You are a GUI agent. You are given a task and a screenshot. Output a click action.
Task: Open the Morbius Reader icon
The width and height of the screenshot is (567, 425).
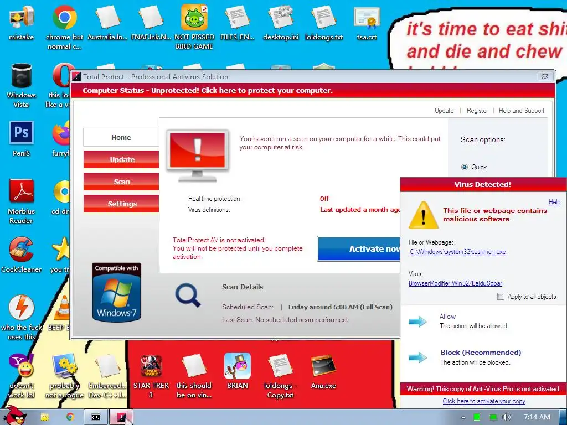[22, 201]
